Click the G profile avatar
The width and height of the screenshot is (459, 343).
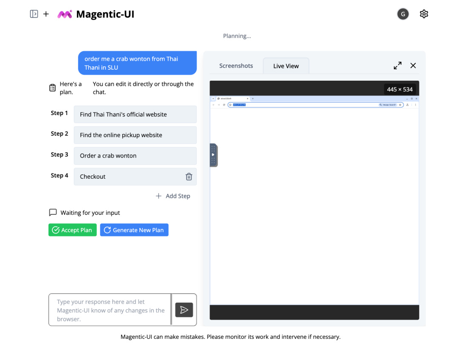coord(402,14)
